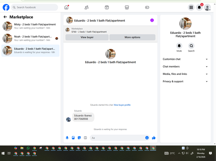Screen dimensions: 216x161
Task: Open the notifications bell
Action: (199, 7)
